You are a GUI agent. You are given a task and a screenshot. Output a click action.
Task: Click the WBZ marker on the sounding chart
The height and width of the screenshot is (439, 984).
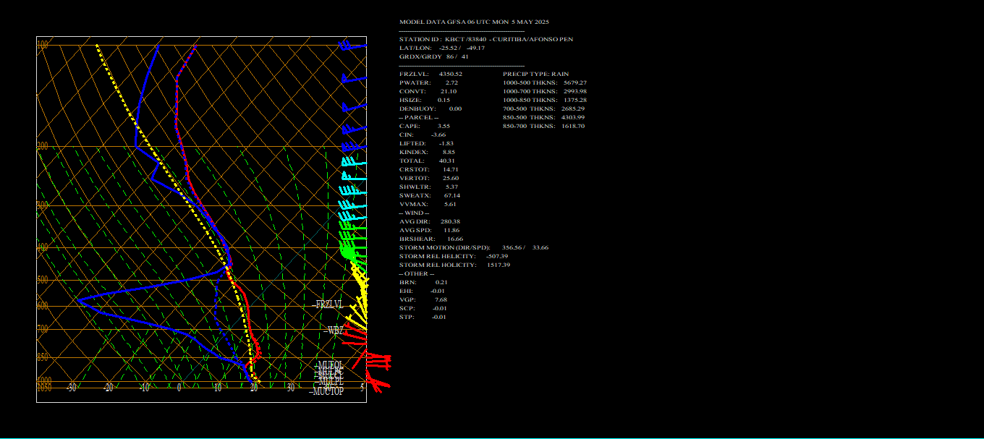click(x=334, y=331)
